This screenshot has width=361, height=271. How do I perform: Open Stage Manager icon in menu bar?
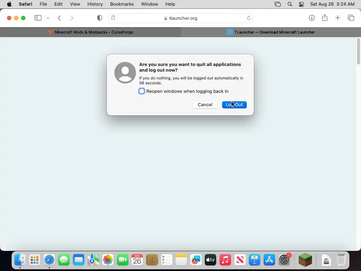278,4
